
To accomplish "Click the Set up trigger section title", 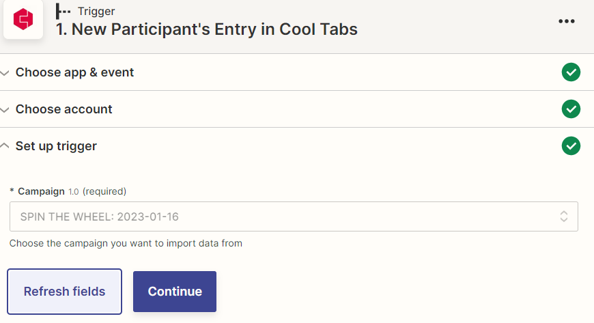I will pos(56,146).
